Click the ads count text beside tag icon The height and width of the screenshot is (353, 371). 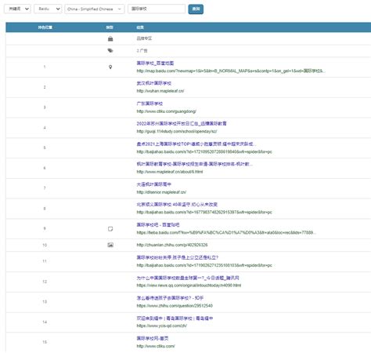point(142,51)
